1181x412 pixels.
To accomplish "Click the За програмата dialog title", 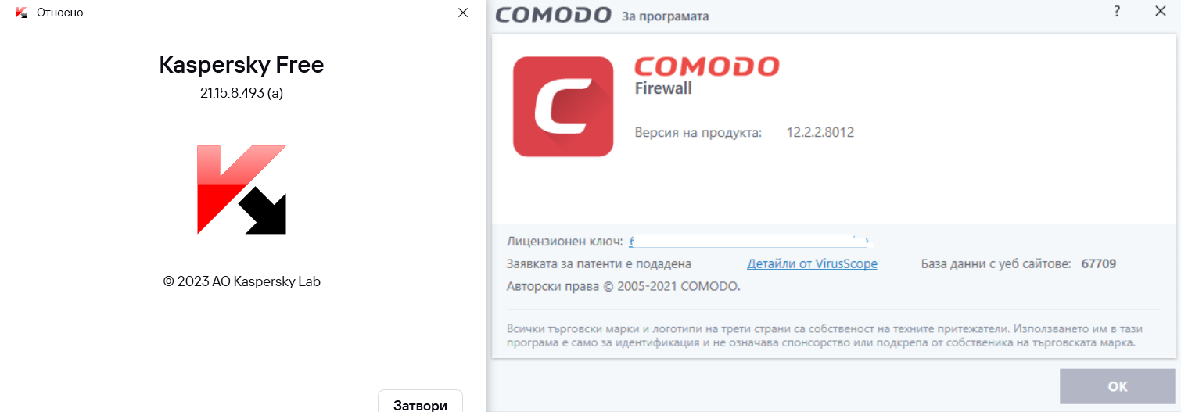I will point(665,16).
